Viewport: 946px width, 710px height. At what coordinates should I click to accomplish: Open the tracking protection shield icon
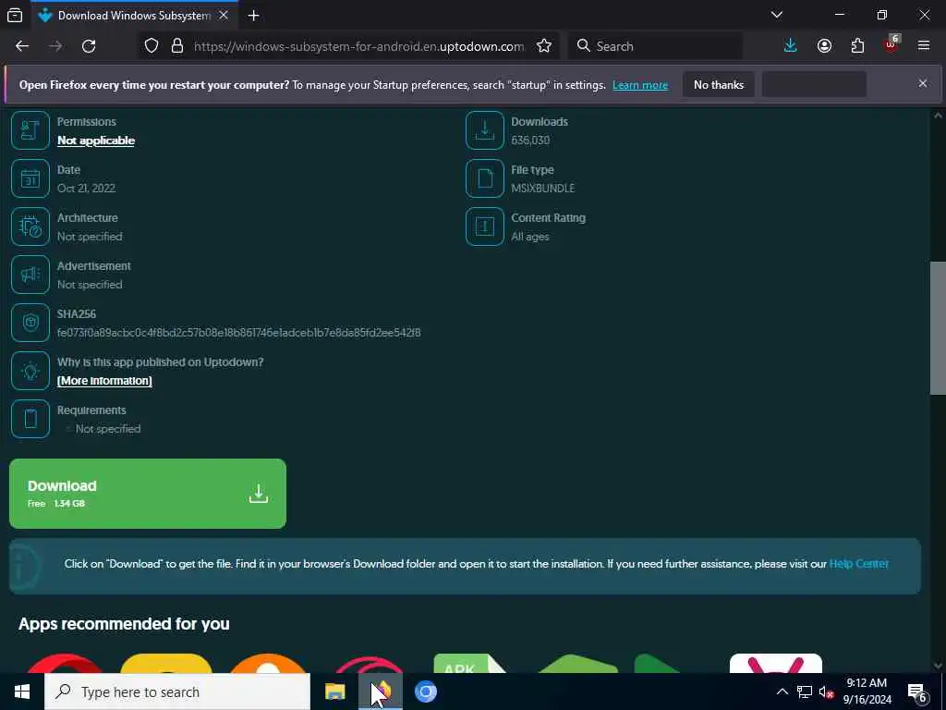[152, 46]
